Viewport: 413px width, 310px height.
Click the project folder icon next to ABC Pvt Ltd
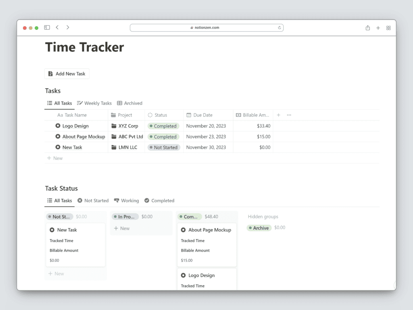(x=113, y=136)
